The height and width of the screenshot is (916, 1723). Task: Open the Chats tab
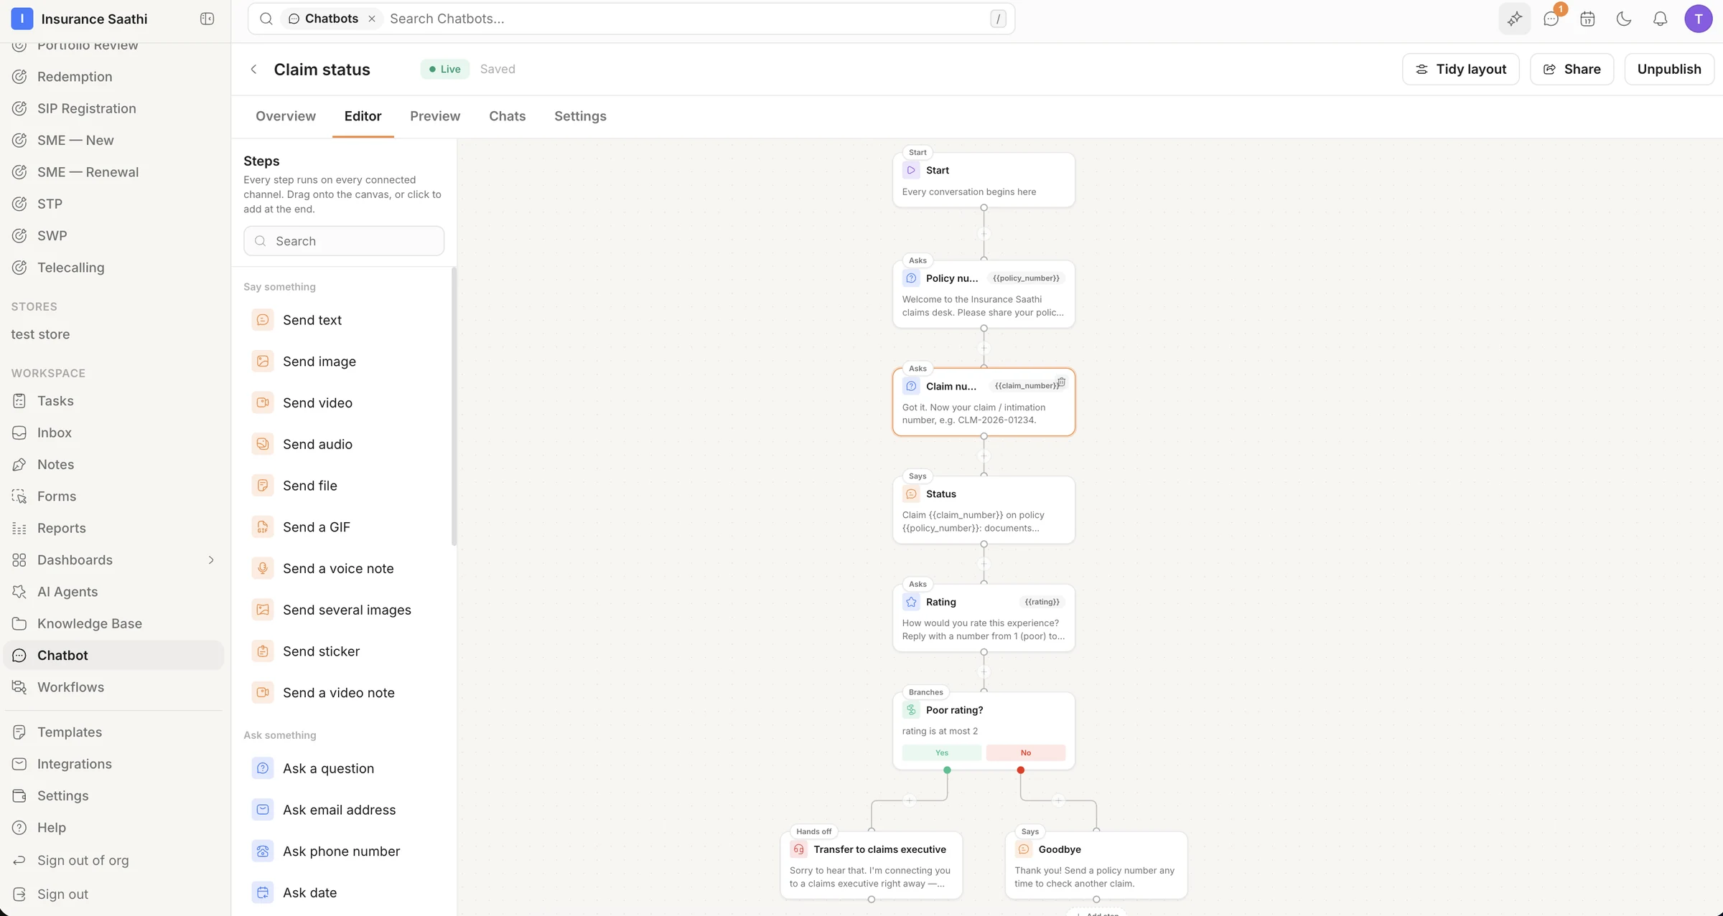[x=507, y=116]
